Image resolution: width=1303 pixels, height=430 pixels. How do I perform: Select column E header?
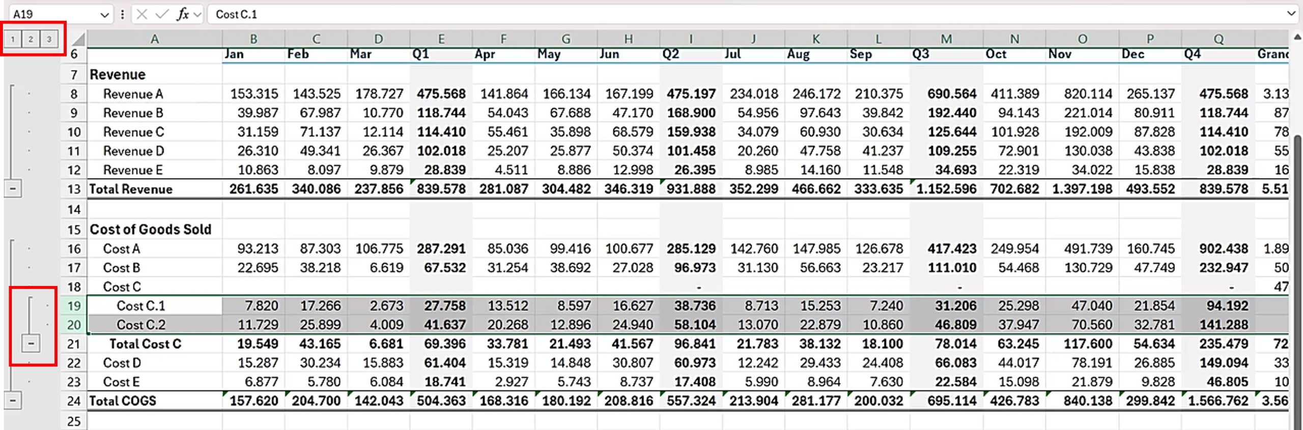[441, 39]
